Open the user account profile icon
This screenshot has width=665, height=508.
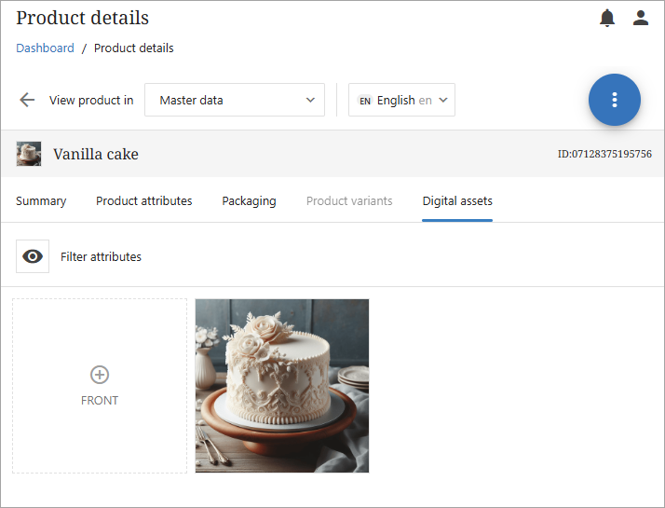click(640, 18)
